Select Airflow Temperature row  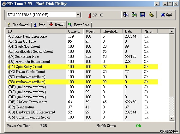pos(83,102)
